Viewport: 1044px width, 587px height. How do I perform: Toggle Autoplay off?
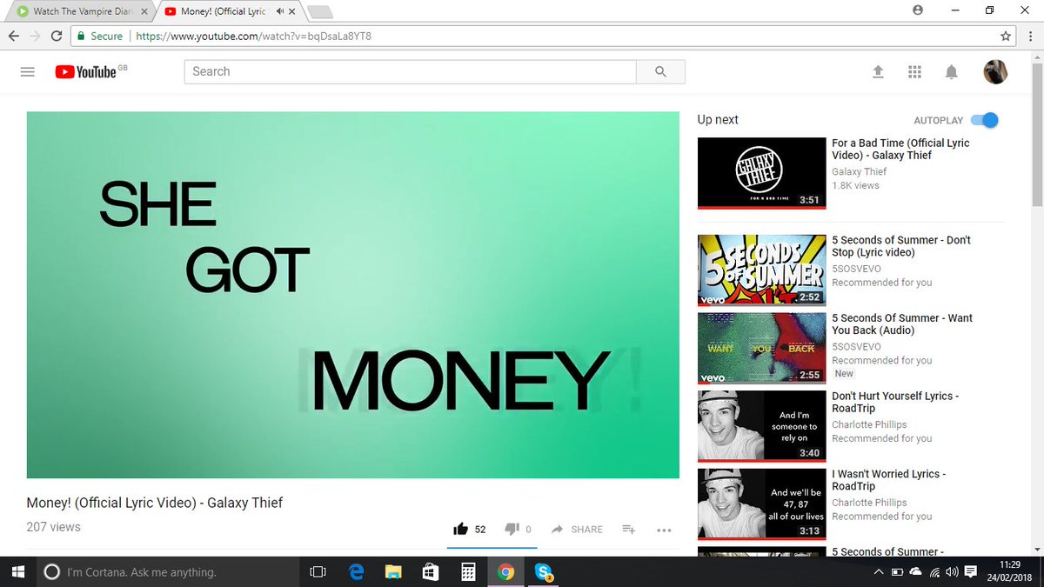pos(984,121)
